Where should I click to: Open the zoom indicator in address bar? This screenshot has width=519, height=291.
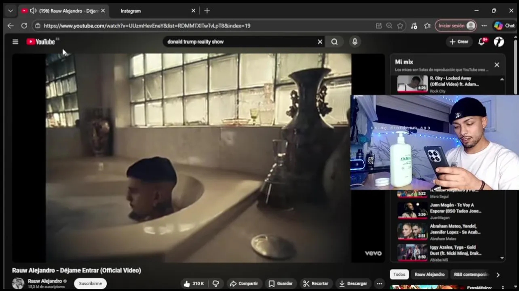[389, 25]
